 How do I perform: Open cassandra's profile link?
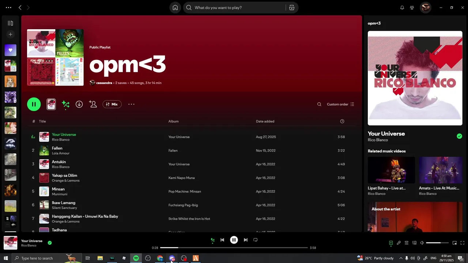(x=104, y=83)
